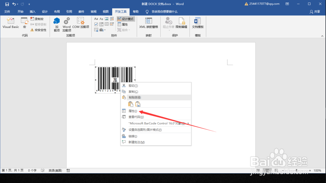This screenshot has width=326, height=183.
Task: Insert building block gallery control
Action: (x=112, y=19)
